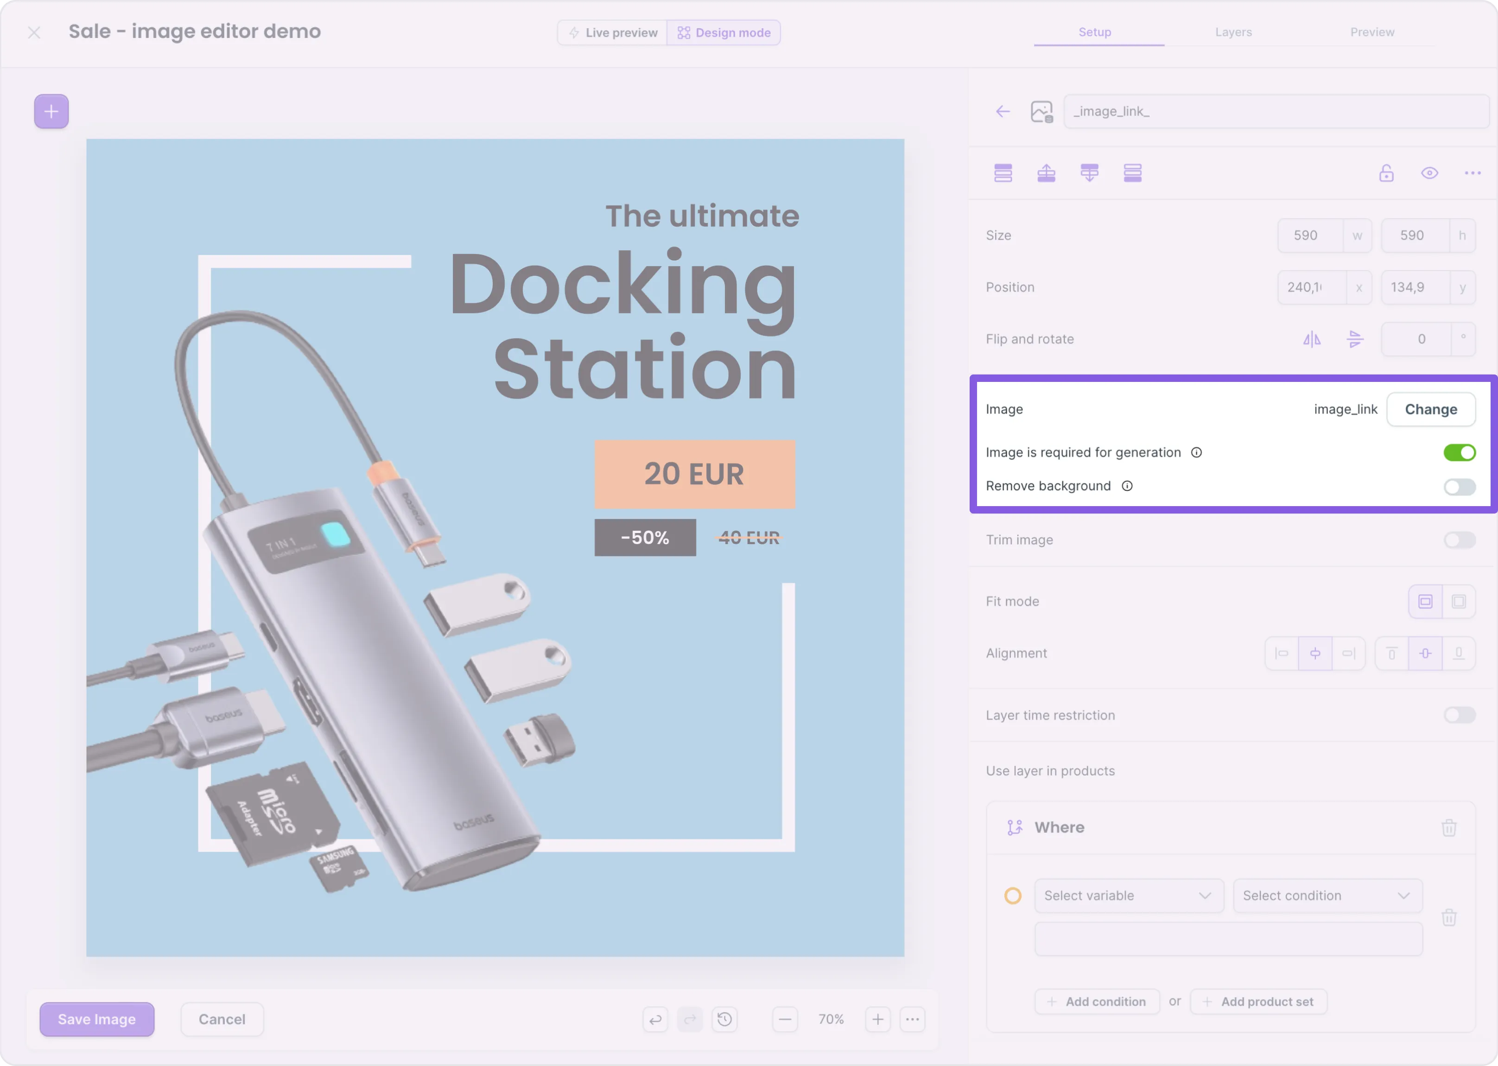Viewport: 1498px width, 1066px height.
Task: Delete the condition row trash icon
Action: click(x=1449, y=917)
